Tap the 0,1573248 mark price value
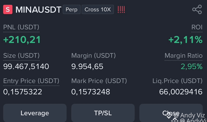 (x=91, y=92)
